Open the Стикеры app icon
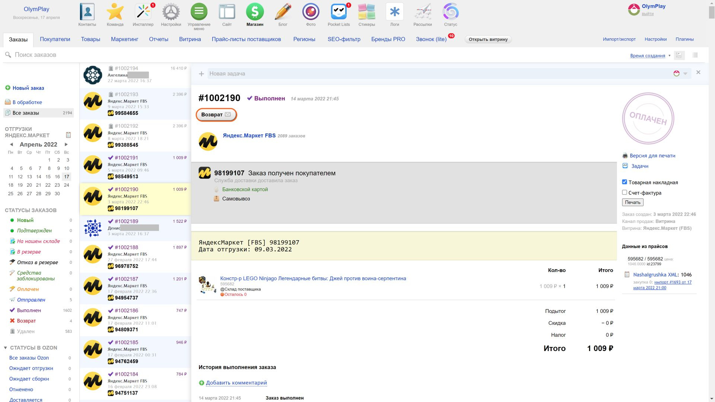This screenshot has height=402, width=715. coord(366,12)
